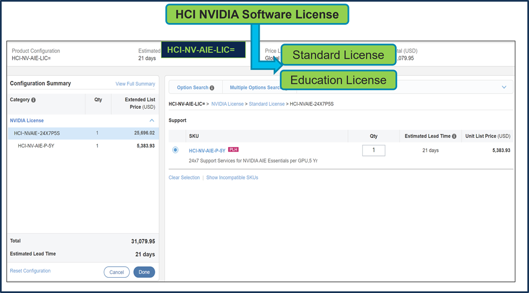Click the PLH badge next to HCI-NV-AIE-P-5Y
529x293 pixels.
(233, 150)
